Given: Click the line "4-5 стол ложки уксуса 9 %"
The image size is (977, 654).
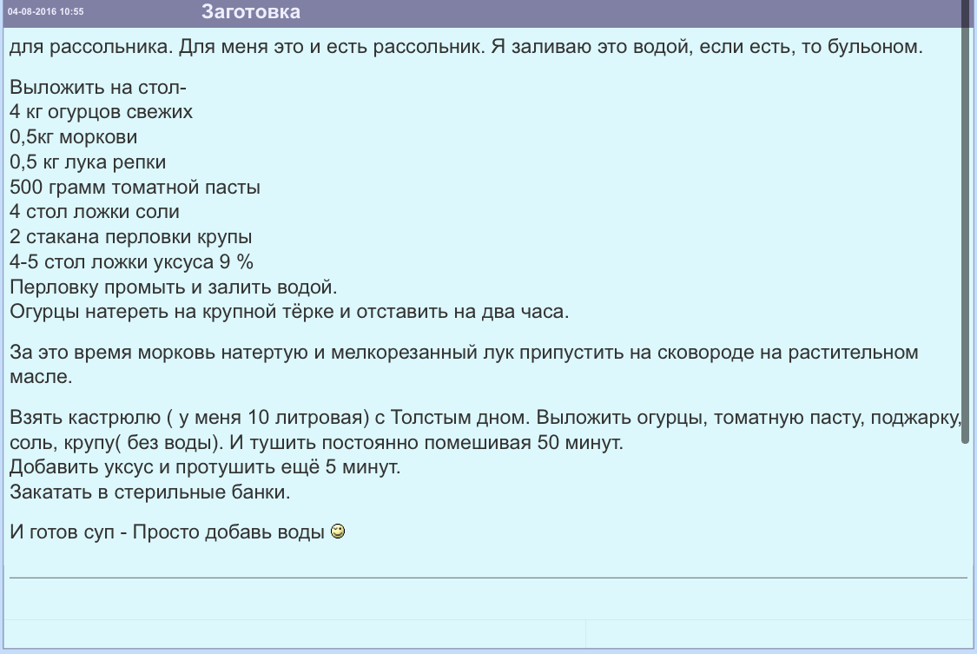Looking at the screenshot, I should click(x=131, y=261).
